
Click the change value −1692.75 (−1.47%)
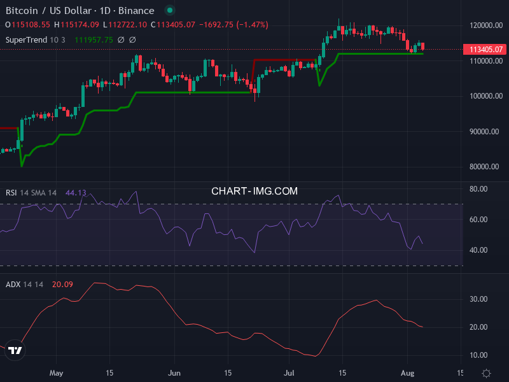pyautogui.click(x=234, y=25)
